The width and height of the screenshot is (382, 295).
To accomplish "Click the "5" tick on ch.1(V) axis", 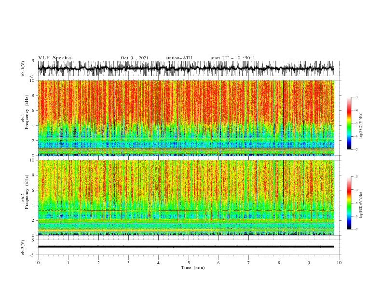I will click(x=34, y=61).
